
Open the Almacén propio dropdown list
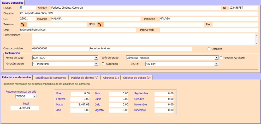tap(96, 64)
